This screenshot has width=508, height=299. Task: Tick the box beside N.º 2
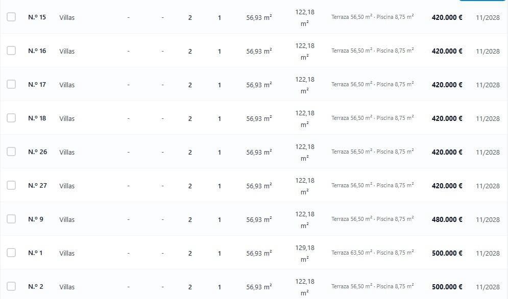pyautogui.click(x=11, y=286)
